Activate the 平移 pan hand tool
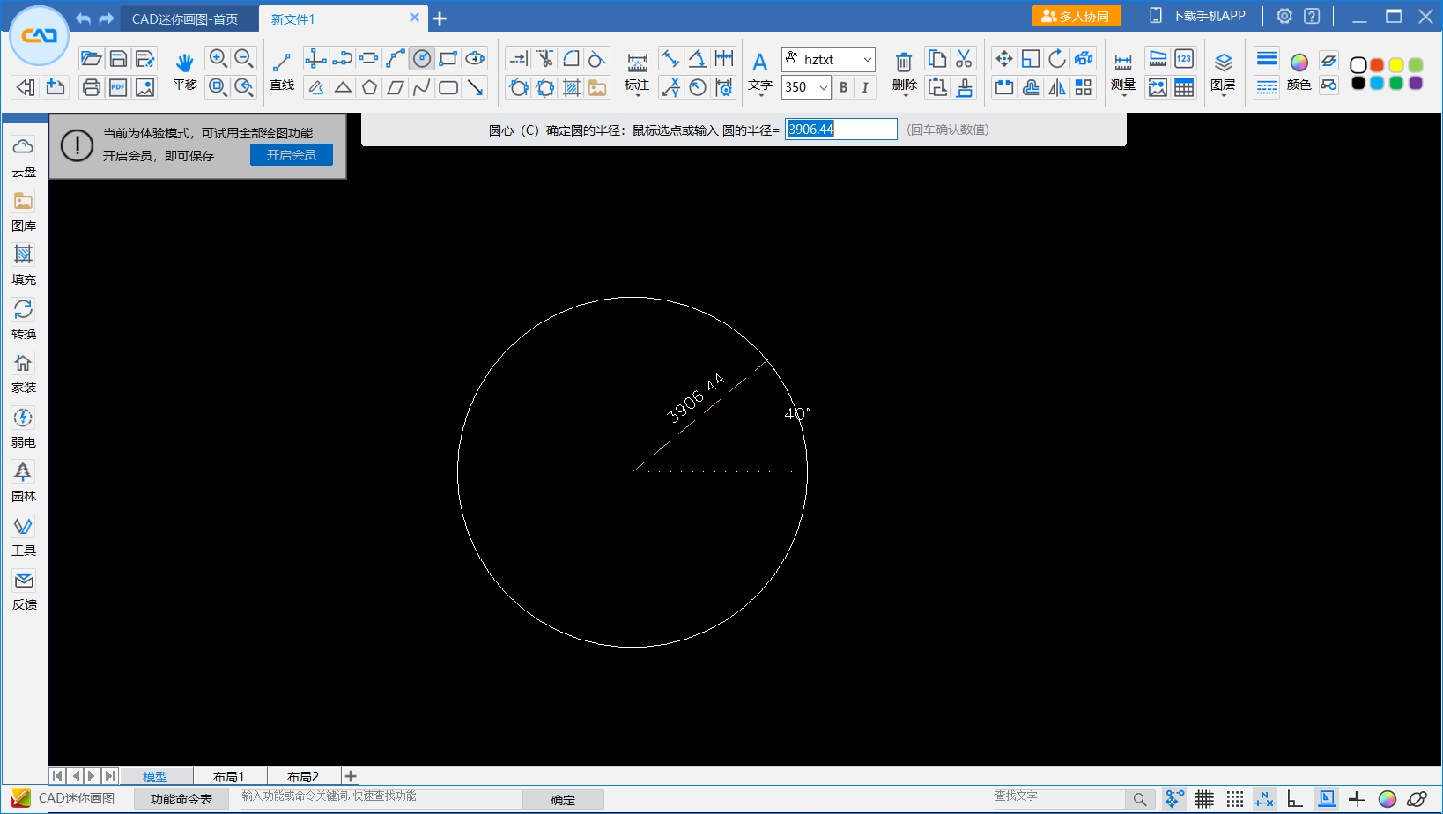Viewport: 1443px width, 814px height. click(184, 70)
